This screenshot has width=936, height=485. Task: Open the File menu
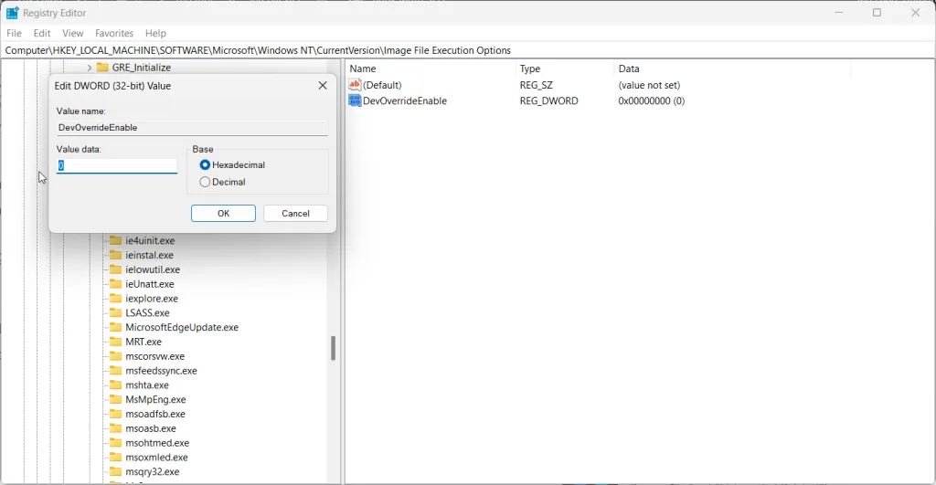pos(14,34)
